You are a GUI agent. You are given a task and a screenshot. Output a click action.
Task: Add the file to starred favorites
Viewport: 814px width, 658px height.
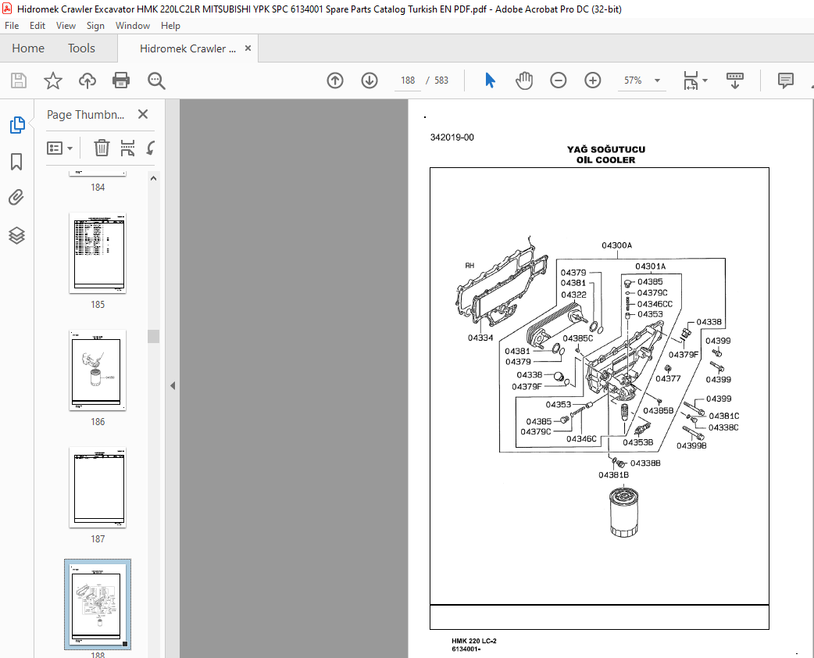(x=53, y=80)
